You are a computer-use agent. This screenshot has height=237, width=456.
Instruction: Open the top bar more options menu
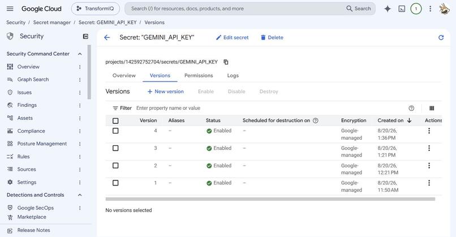tap(430, 8)
